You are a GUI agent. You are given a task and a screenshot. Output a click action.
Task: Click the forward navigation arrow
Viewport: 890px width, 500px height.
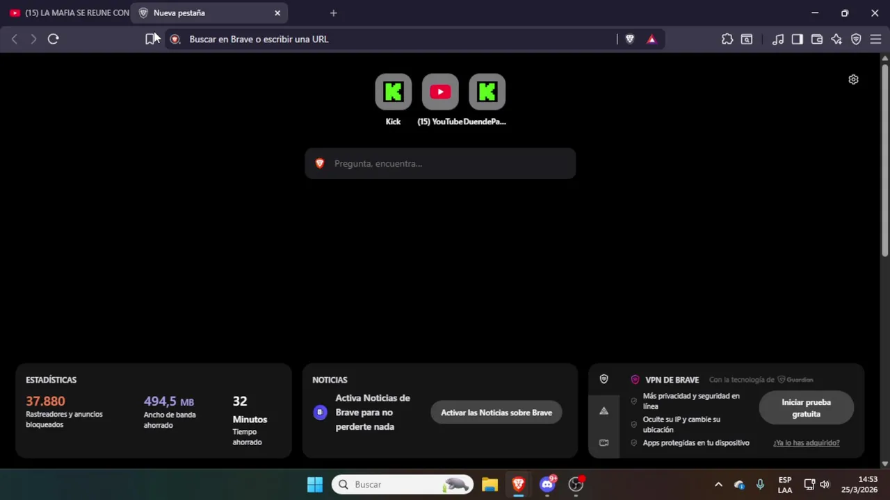(x=33, y=39)
